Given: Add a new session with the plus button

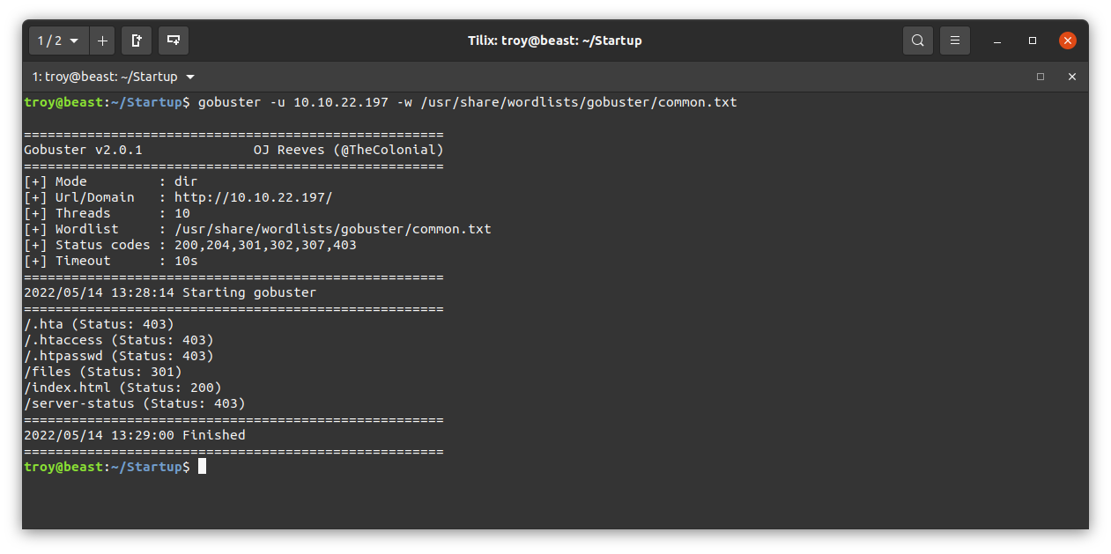Looking at the screenshot, I should 102,41.
